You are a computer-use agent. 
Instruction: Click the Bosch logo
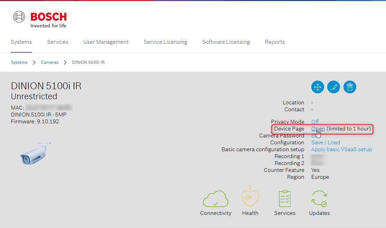pyautogui.click(x=40, y=19)
